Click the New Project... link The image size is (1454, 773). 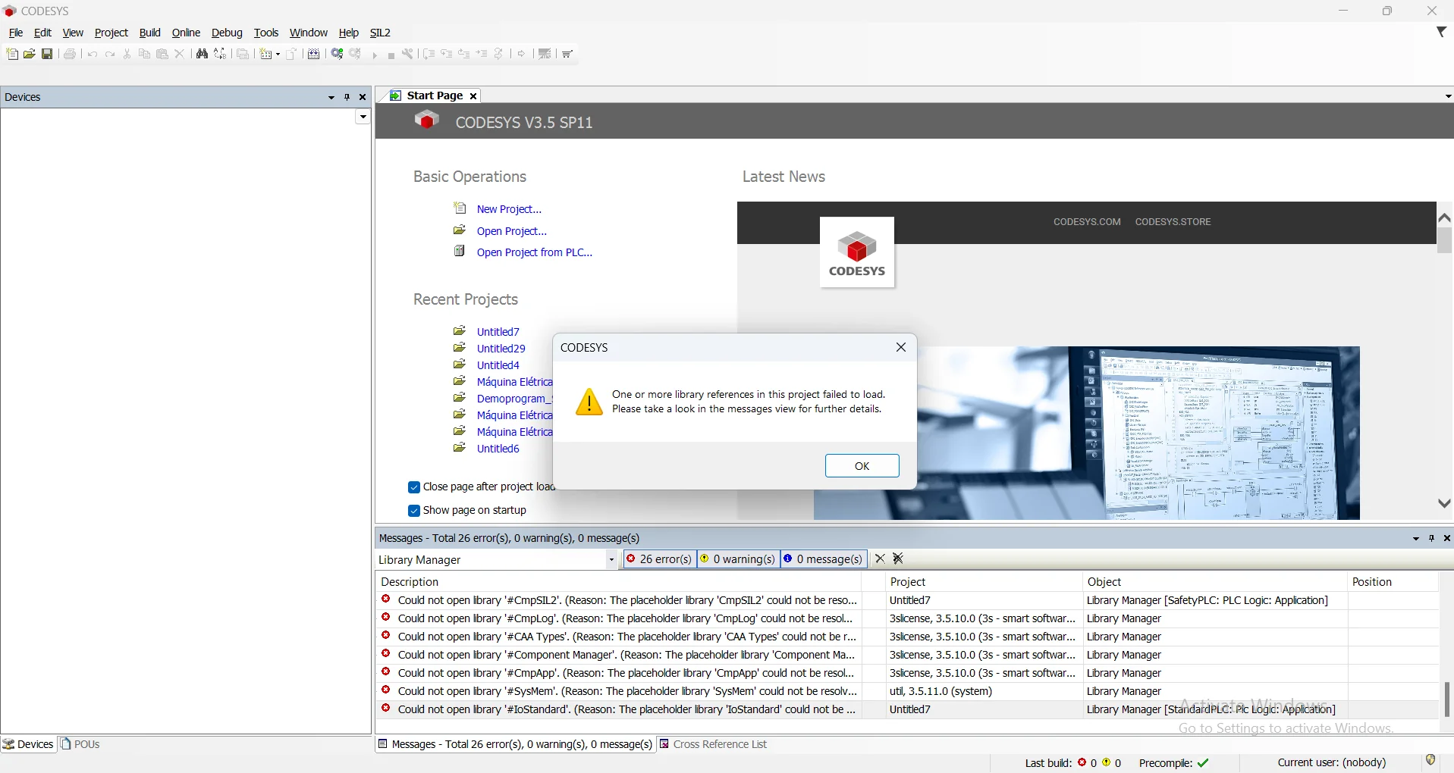click(509, 209)
